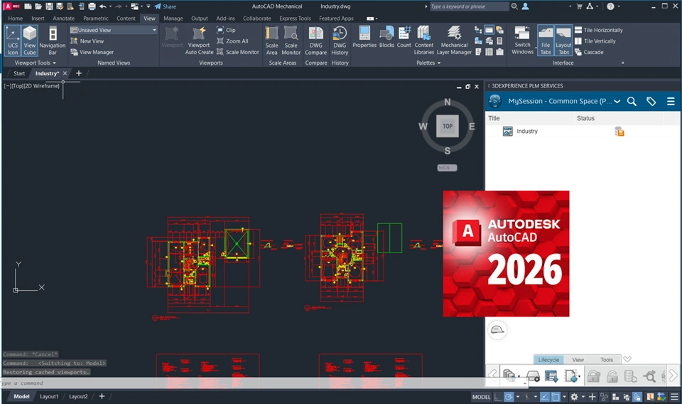Toggle Layout Tabs in Interface panel
682x404 pixels.
point(563,41)
